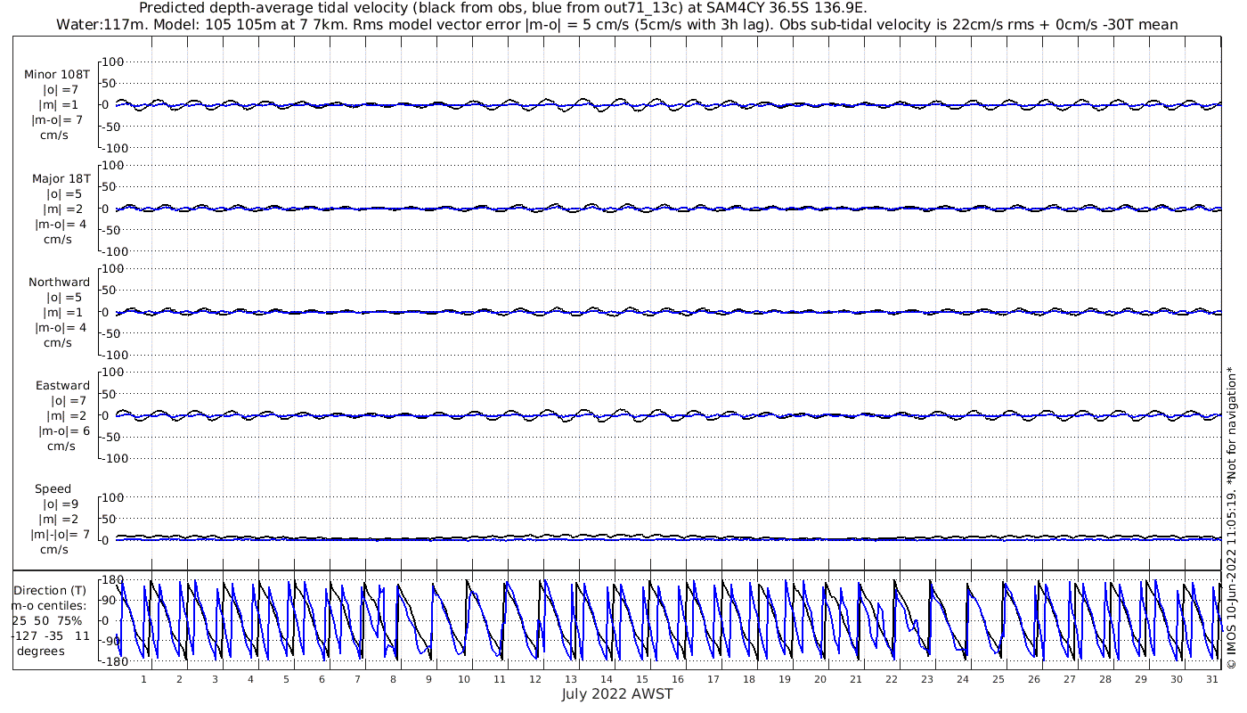The height and width of the screenshot is (713, 1247).
Task: Click the '180' tick on the Direction axis
Action: click(112, 580)
